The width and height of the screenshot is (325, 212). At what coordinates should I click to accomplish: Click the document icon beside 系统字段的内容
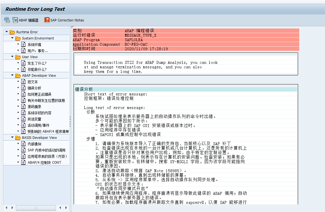pos(23,113)
